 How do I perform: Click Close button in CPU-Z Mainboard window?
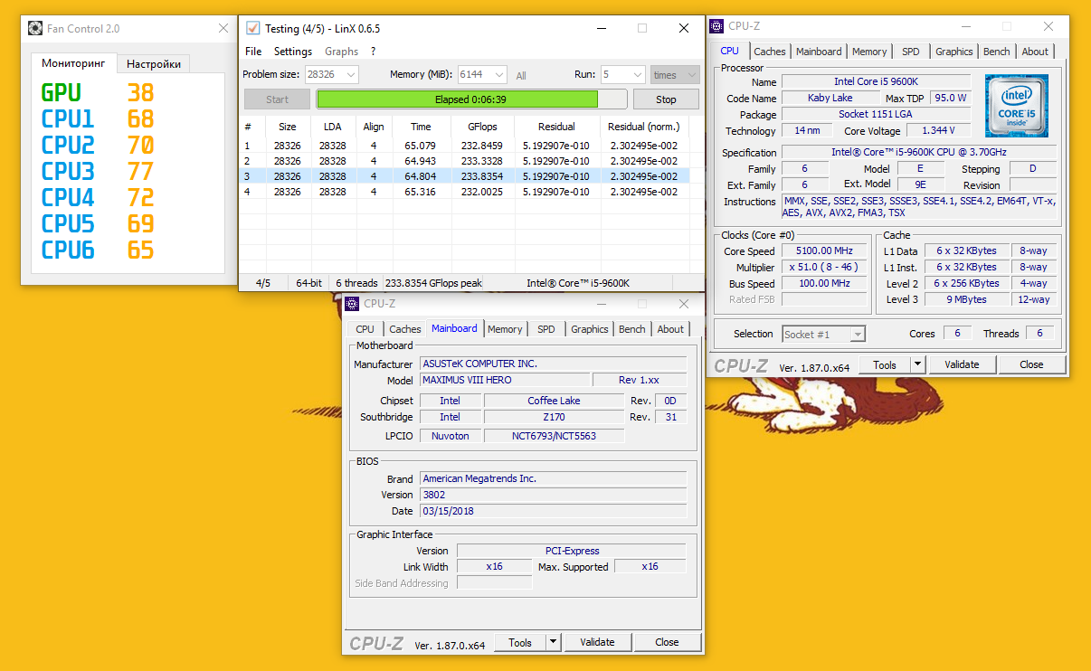(x=667, y=642)
